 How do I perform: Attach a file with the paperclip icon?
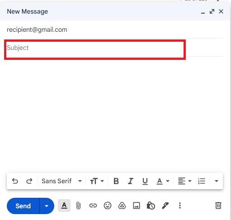pyautogui.click(x=78, y=205)
